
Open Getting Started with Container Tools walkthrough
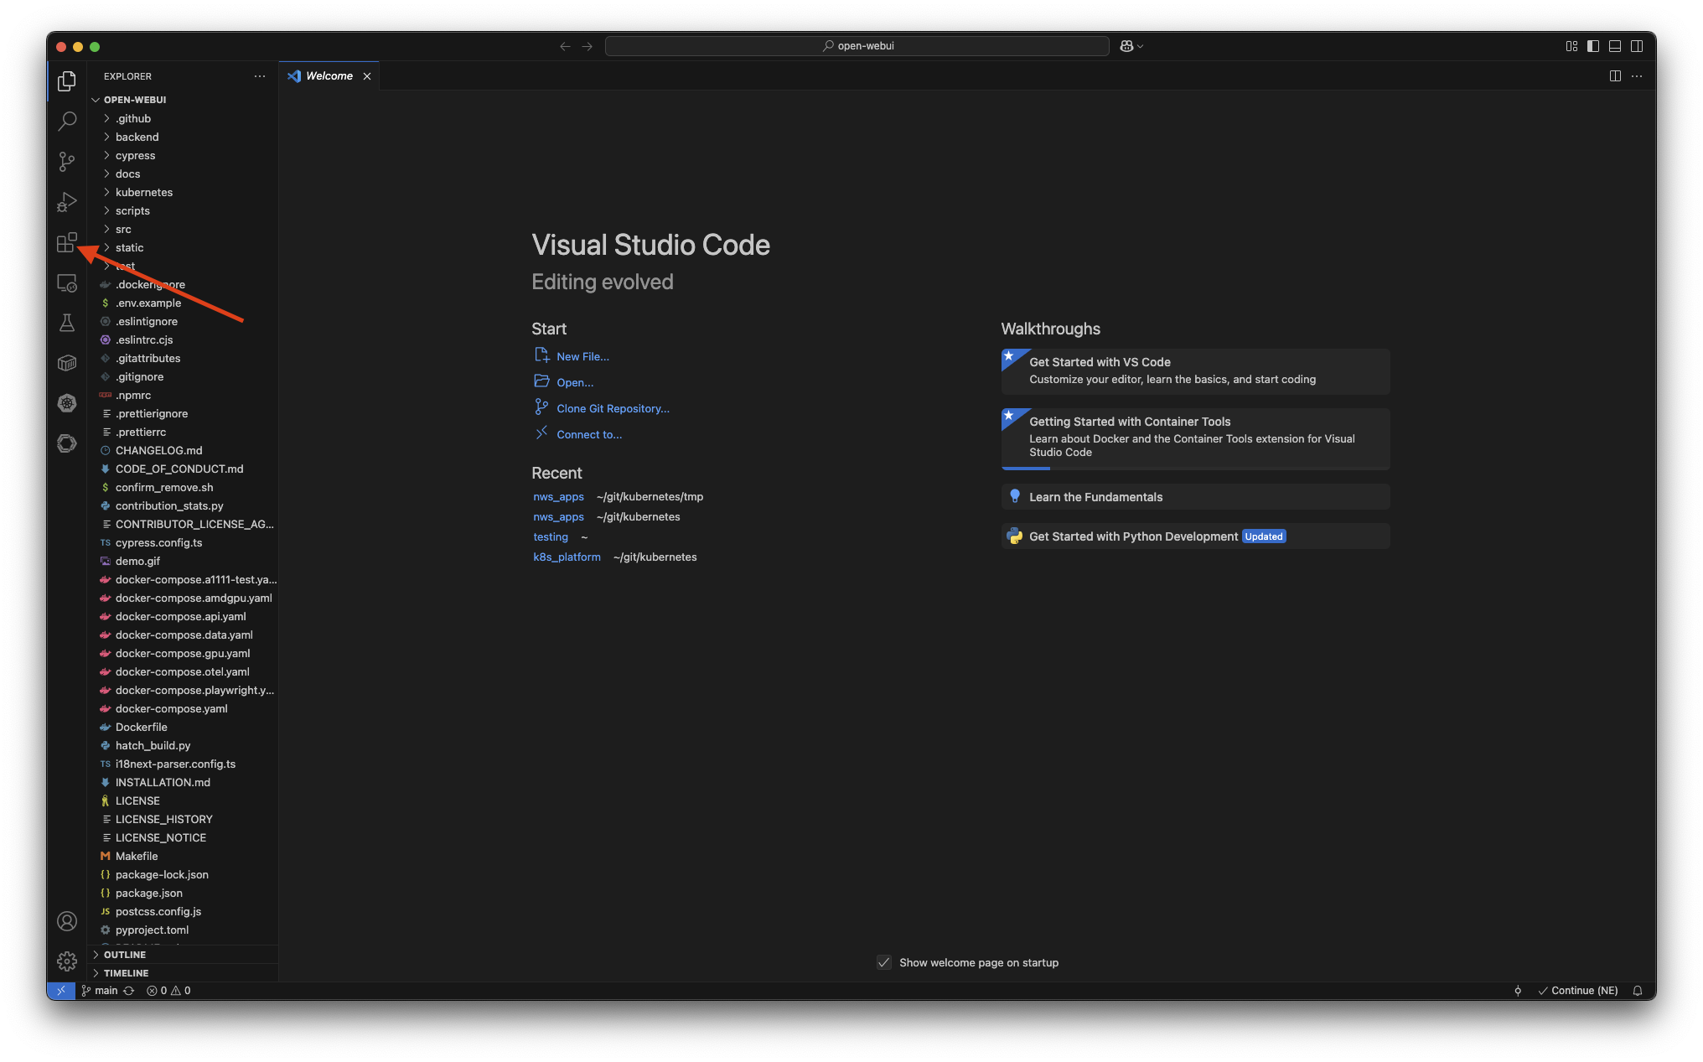pos(1195,438)
